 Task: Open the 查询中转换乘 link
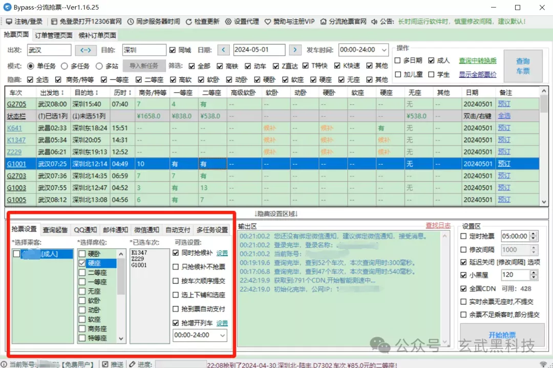pos(478,60)
